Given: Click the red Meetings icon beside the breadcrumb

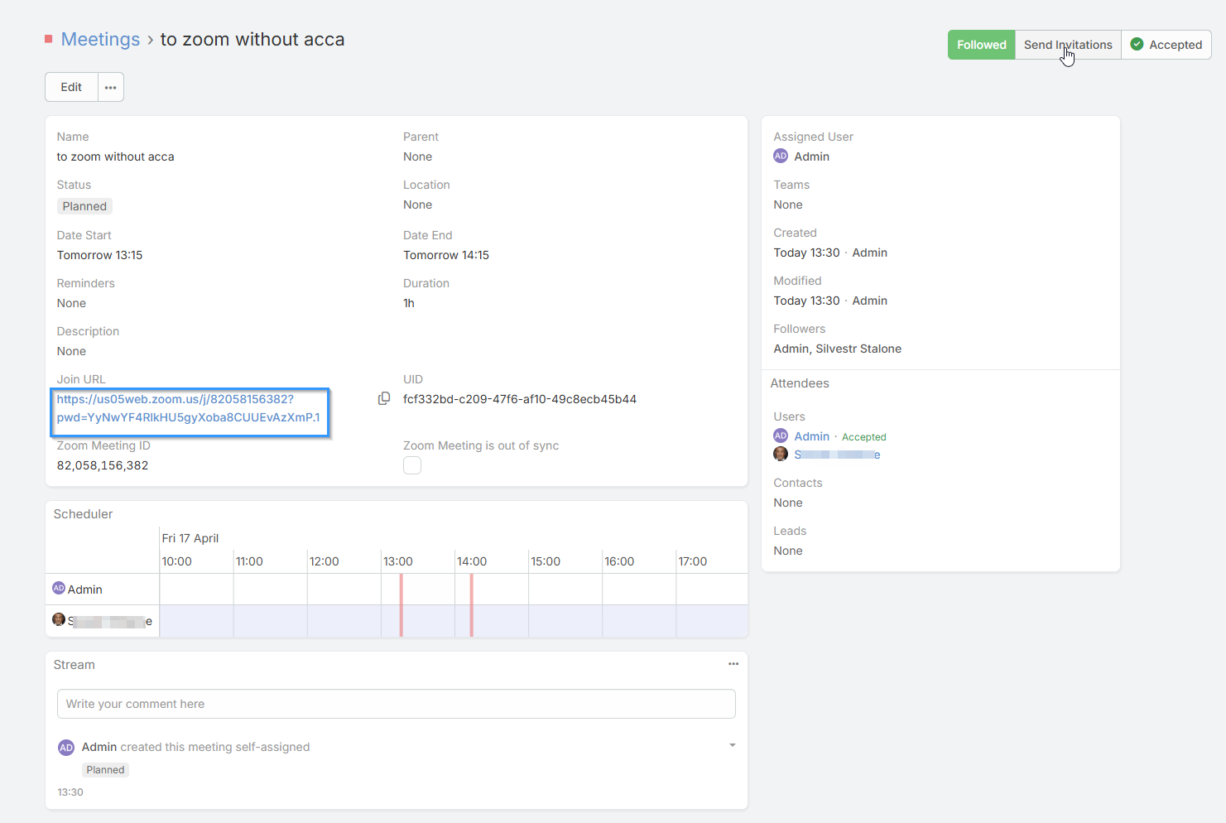Looking at the screenshot, I should point(49,39).
